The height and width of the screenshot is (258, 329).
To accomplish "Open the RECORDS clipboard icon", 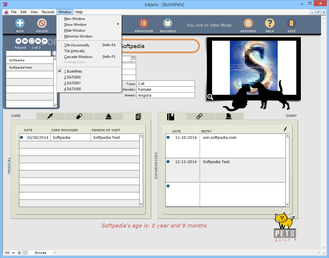I will point(168,23).
